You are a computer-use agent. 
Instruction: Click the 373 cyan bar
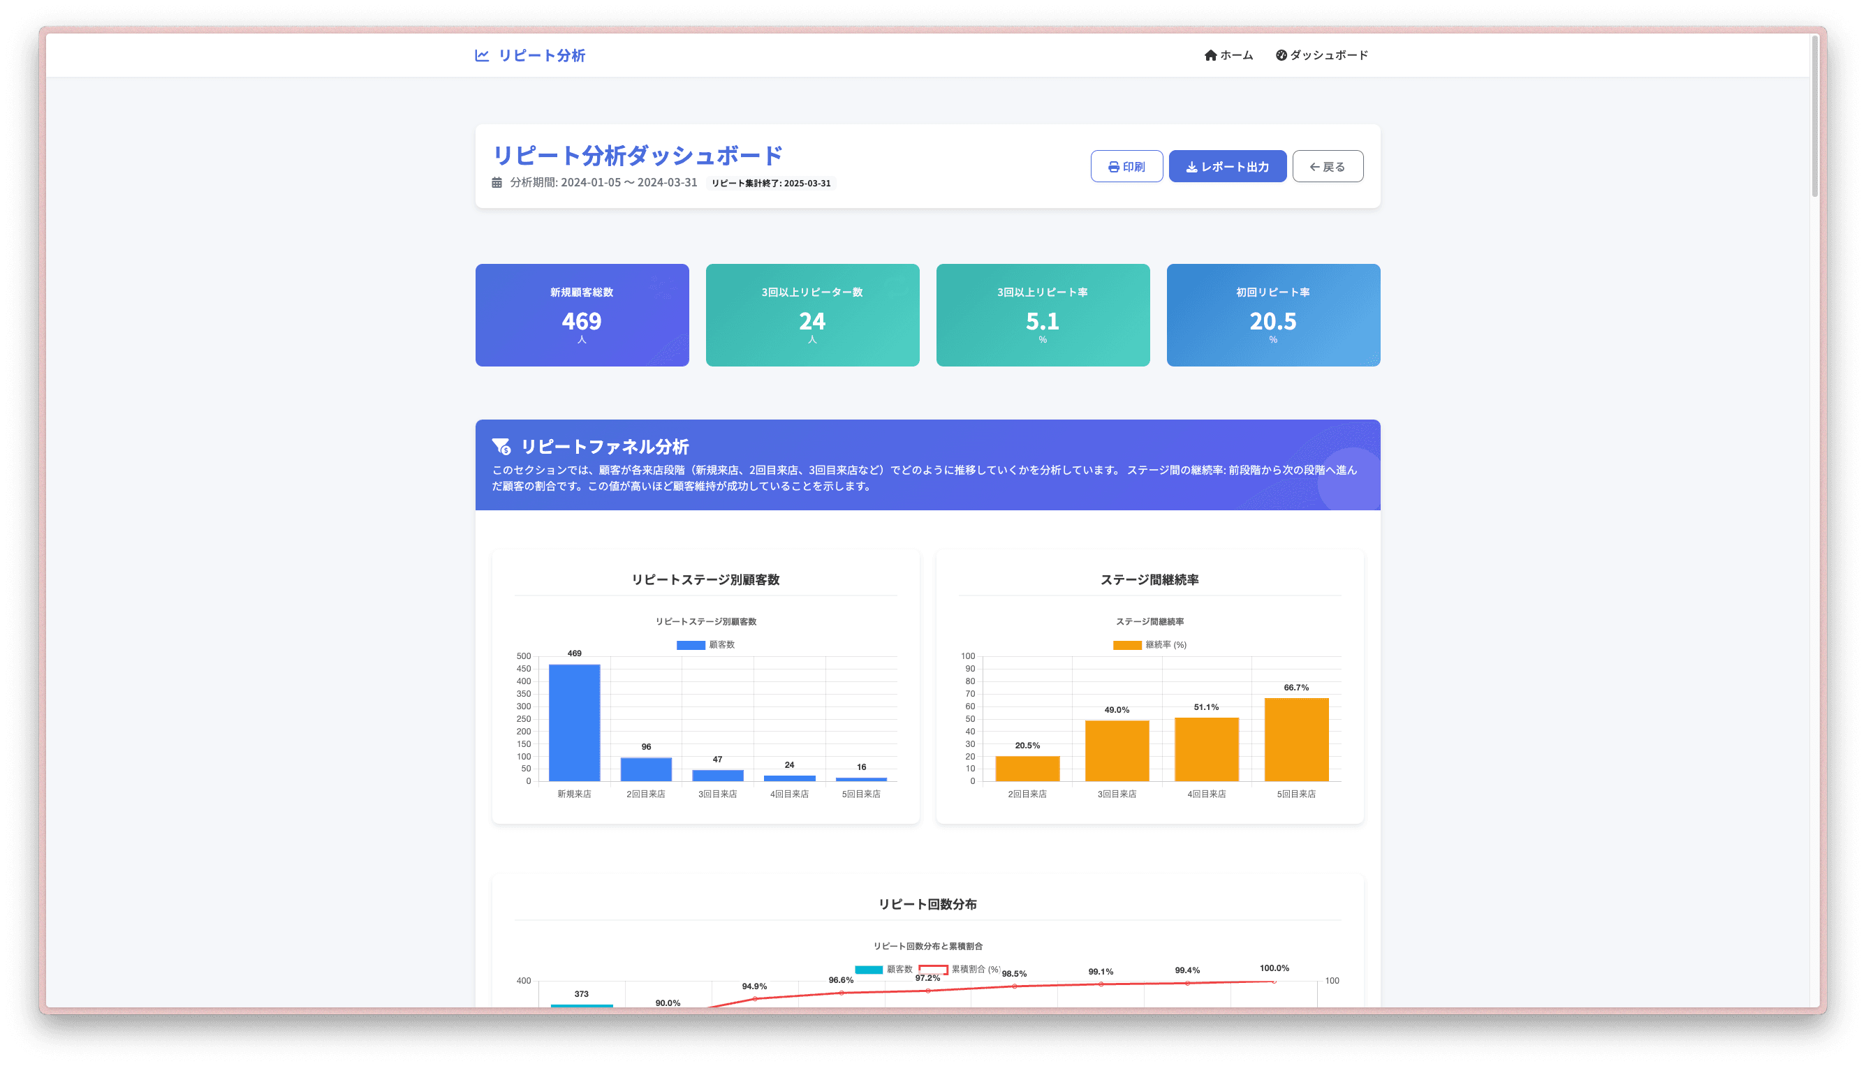click(582, 1006)
